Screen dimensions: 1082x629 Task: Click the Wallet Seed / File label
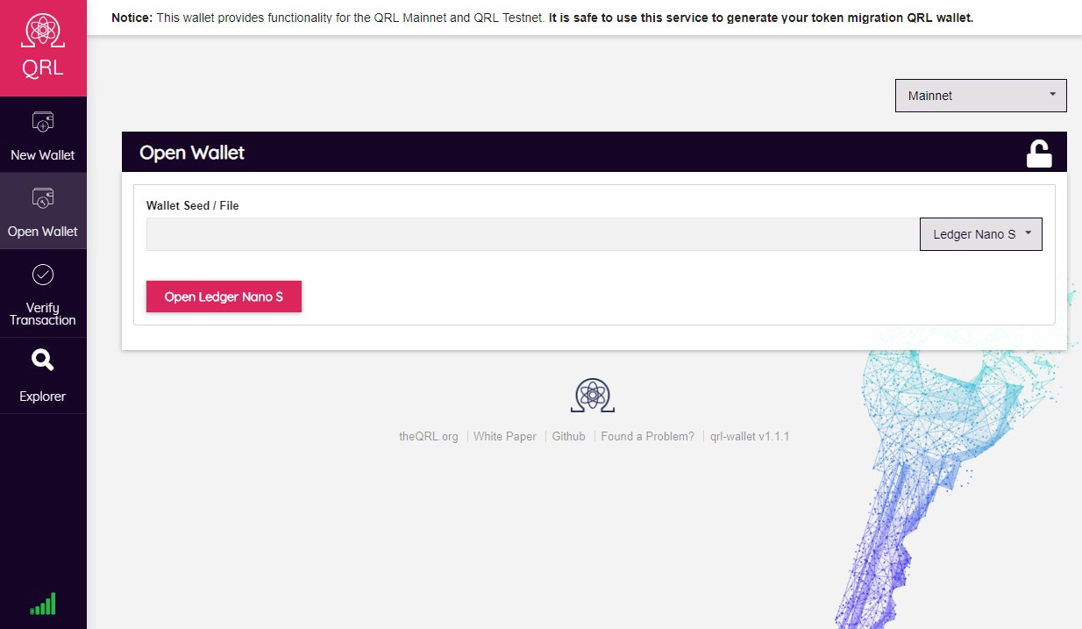point(193,205)
